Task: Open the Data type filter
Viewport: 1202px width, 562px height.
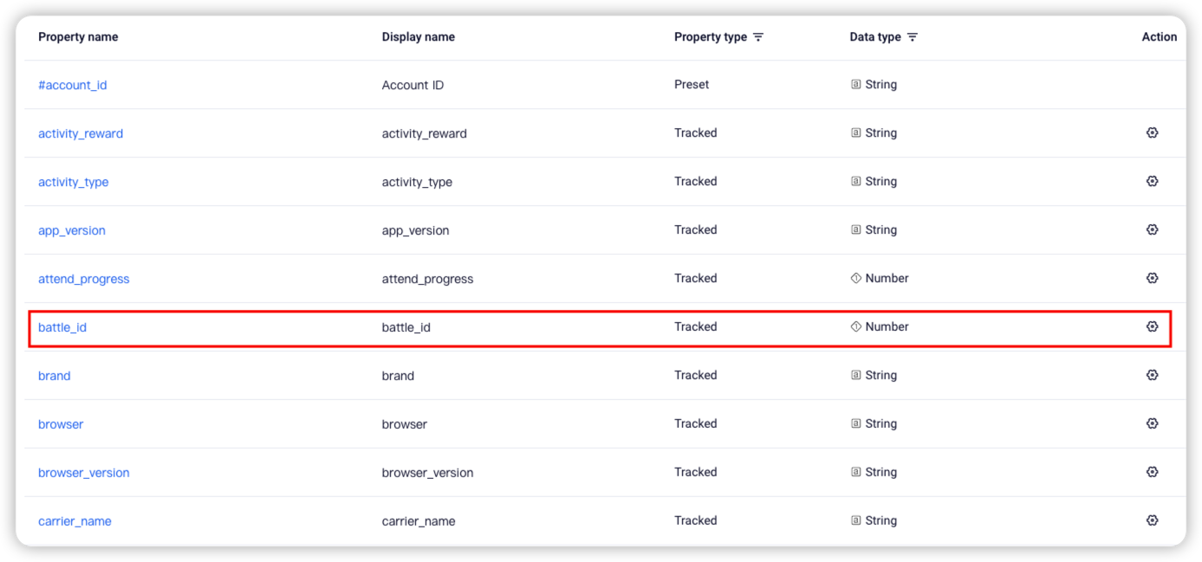Action: tap(912, 37)
